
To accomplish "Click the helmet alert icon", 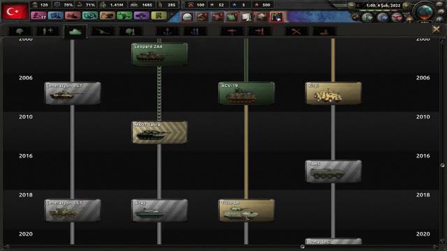I will tap(187, 17).
